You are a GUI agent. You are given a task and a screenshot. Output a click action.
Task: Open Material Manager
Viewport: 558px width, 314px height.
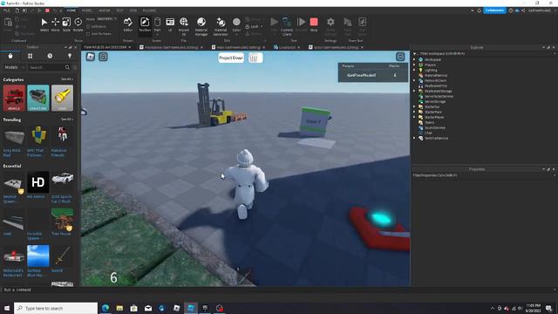pos(201,26)
